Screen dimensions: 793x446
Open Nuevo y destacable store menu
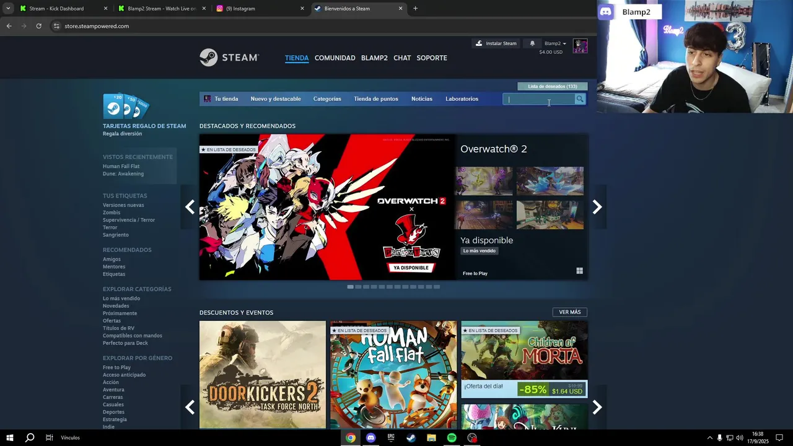point(276,99)
